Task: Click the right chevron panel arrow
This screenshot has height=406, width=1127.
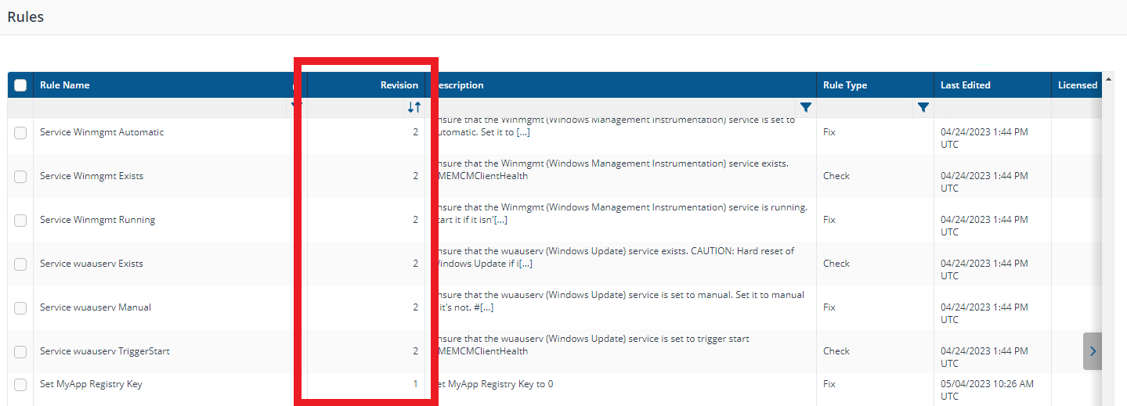Action: pyautogui.click(x=1093, y=351)
